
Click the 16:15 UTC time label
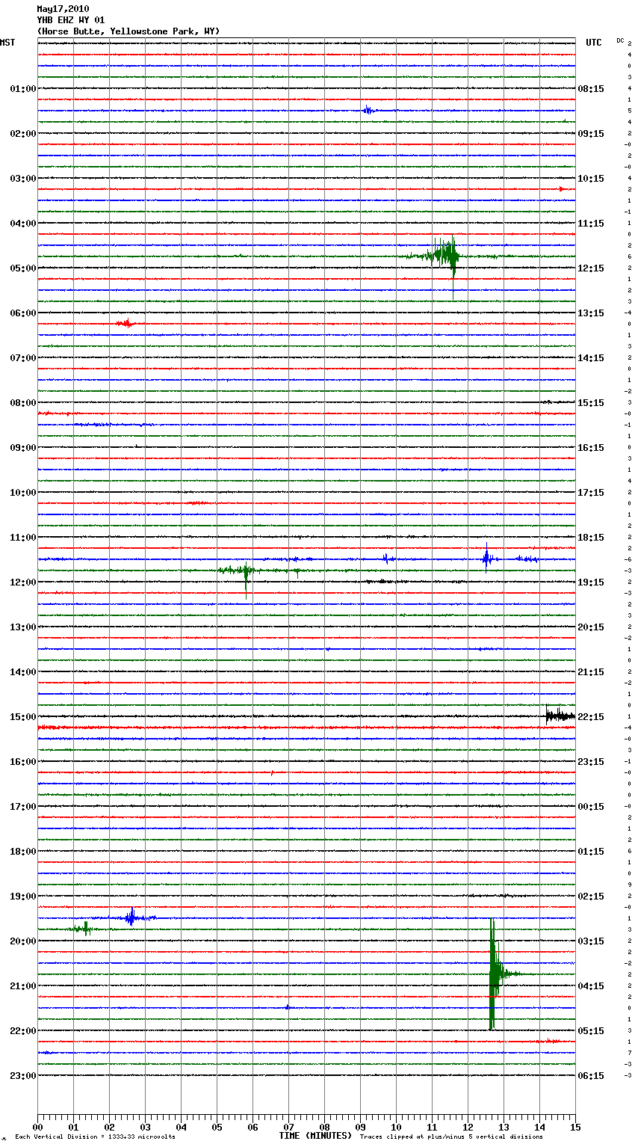591,447
